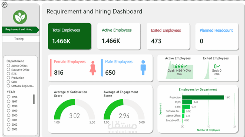The width and height of the screenshot is (245, 137).
Task: Click the Female Employees 816 value
Action: (x=59, y=73)
